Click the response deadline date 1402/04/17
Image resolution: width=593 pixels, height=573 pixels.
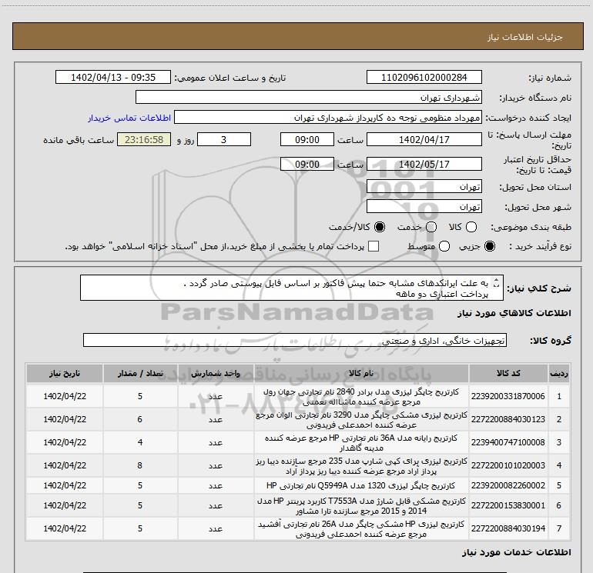(x=424, y=139)
